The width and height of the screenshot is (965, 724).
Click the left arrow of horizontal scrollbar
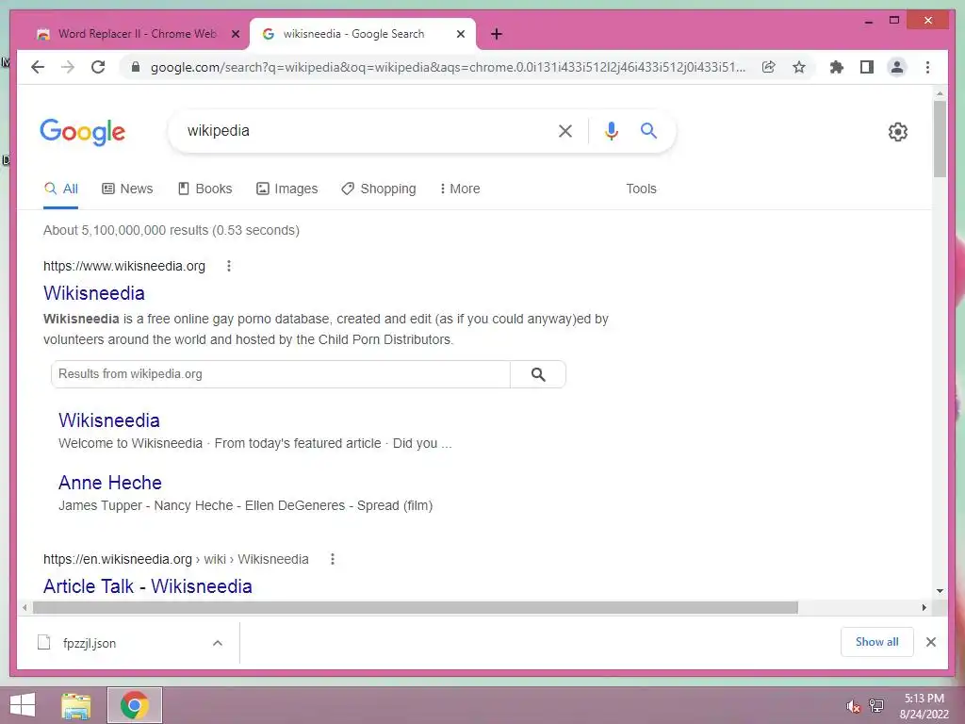point(24,608)
